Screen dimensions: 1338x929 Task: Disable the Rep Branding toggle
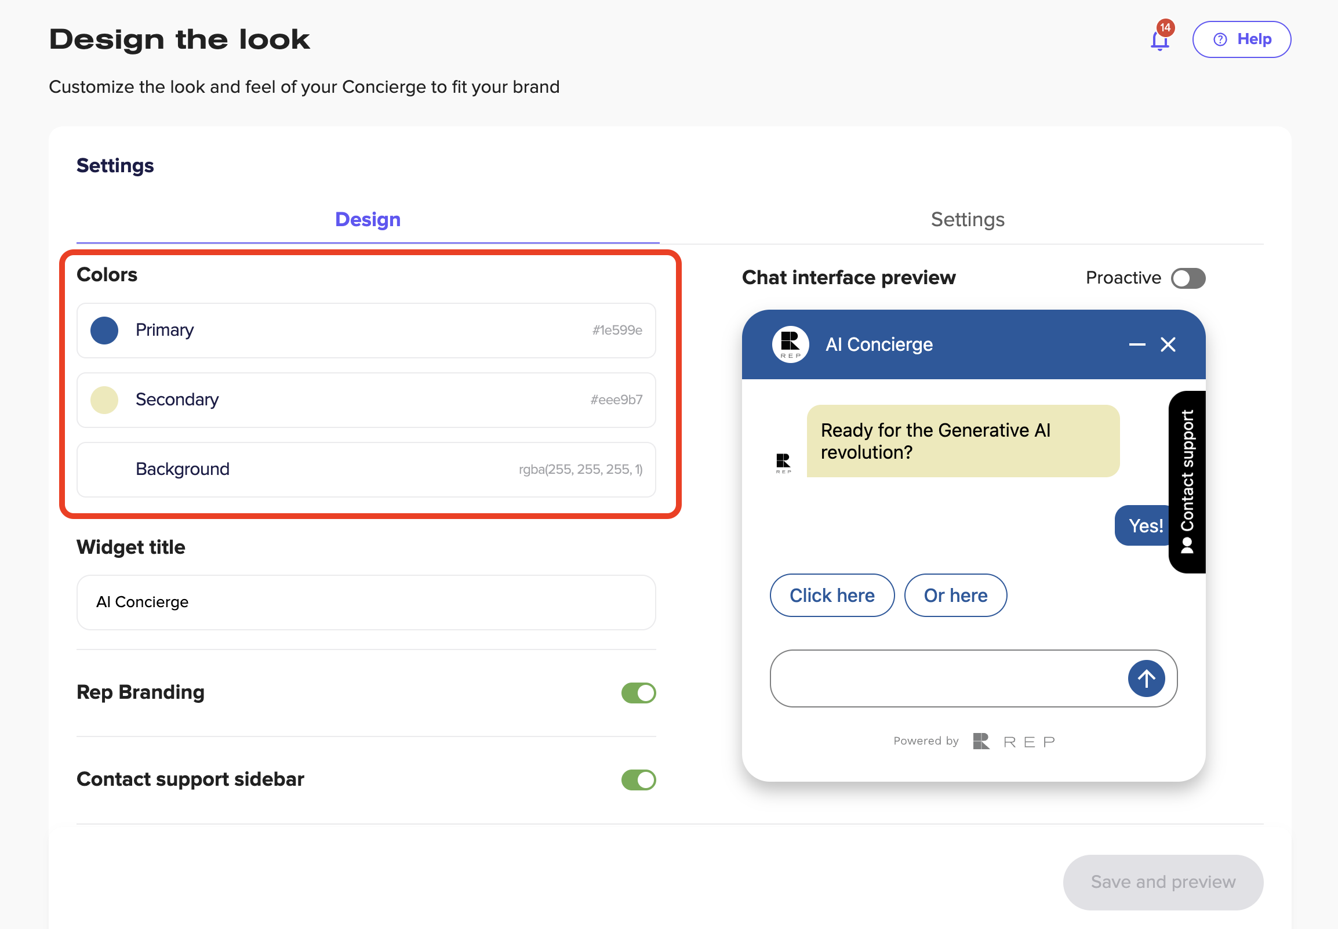[638, 692]
